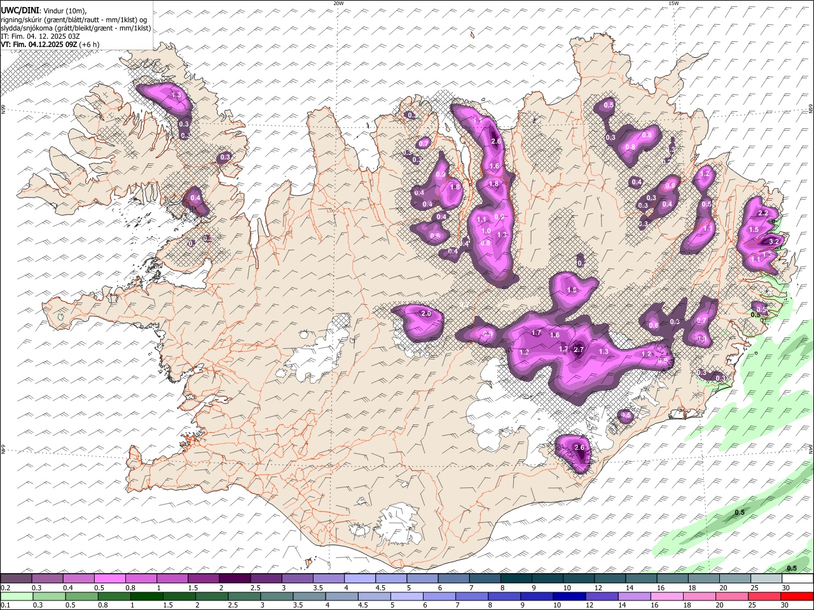Click the '20W' longitude label
The image size is (814, 610).
point(338,3)
